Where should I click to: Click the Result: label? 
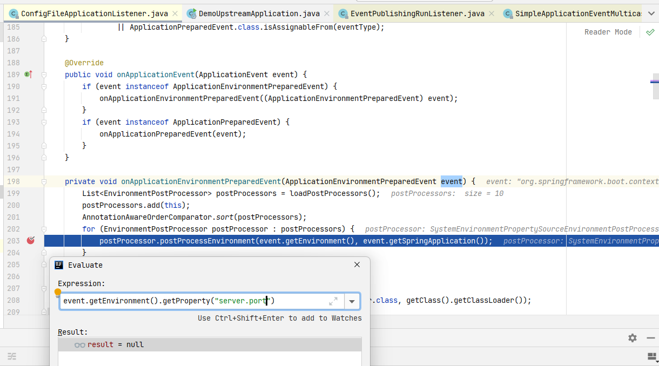coord(73,332)
